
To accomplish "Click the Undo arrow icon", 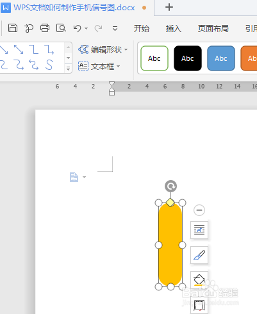I will [x=78, y=28].
